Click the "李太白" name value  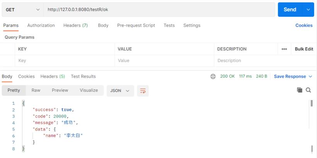pyautogui.click(x=73, y=136)
